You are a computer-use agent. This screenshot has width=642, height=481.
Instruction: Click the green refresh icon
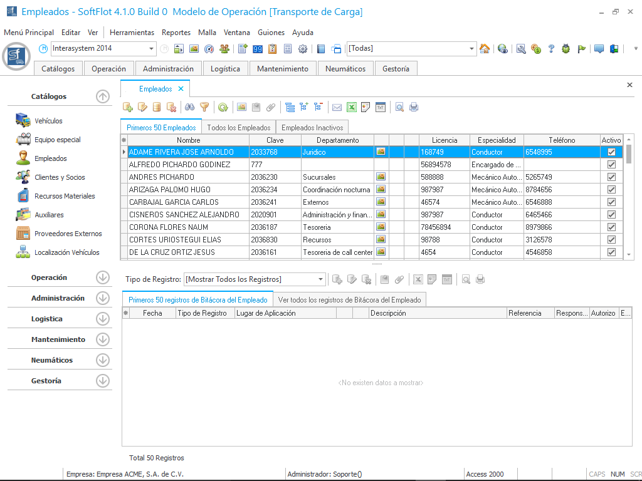click(223, 107)
